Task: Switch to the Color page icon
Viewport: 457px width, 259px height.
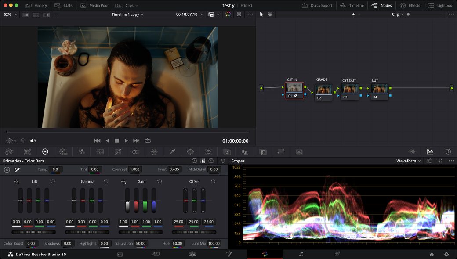Action: pyautogui.click(x=265, y=254)
